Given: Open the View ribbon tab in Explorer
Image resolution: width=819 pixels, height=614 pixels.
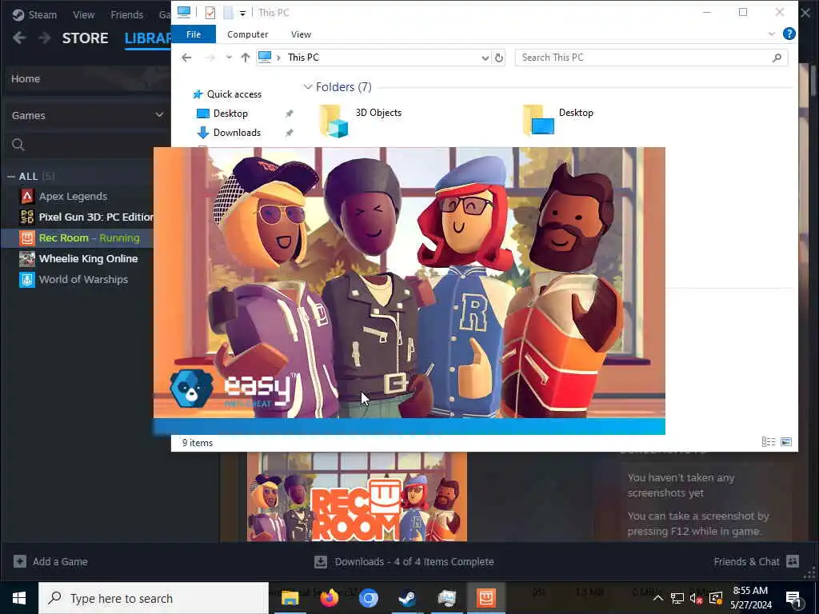Looking at the screenshot, I should pos(301,34).
